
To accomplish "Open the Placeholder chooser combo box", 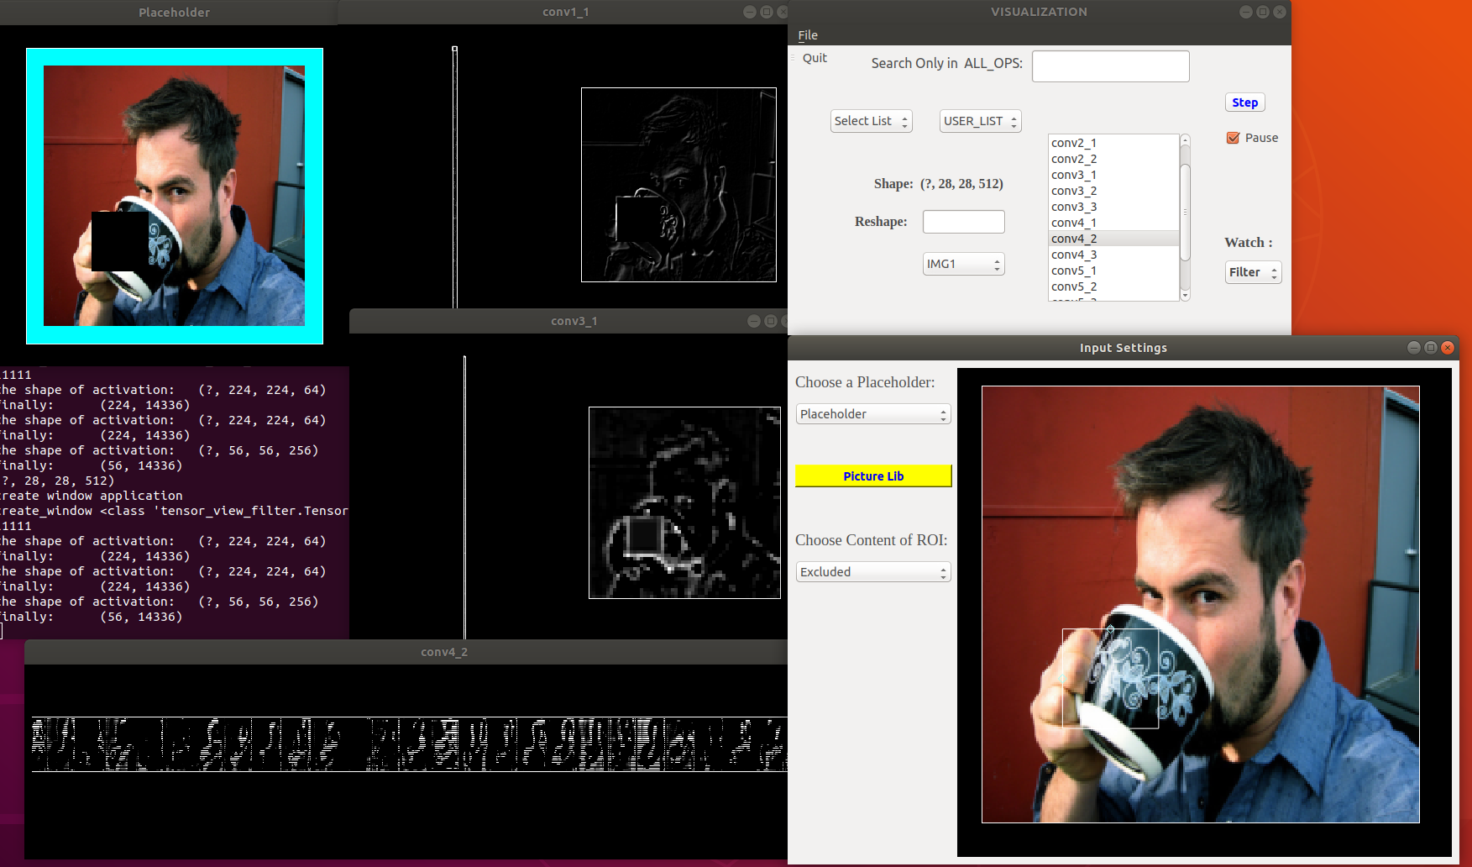I will [x=872, y=414].
